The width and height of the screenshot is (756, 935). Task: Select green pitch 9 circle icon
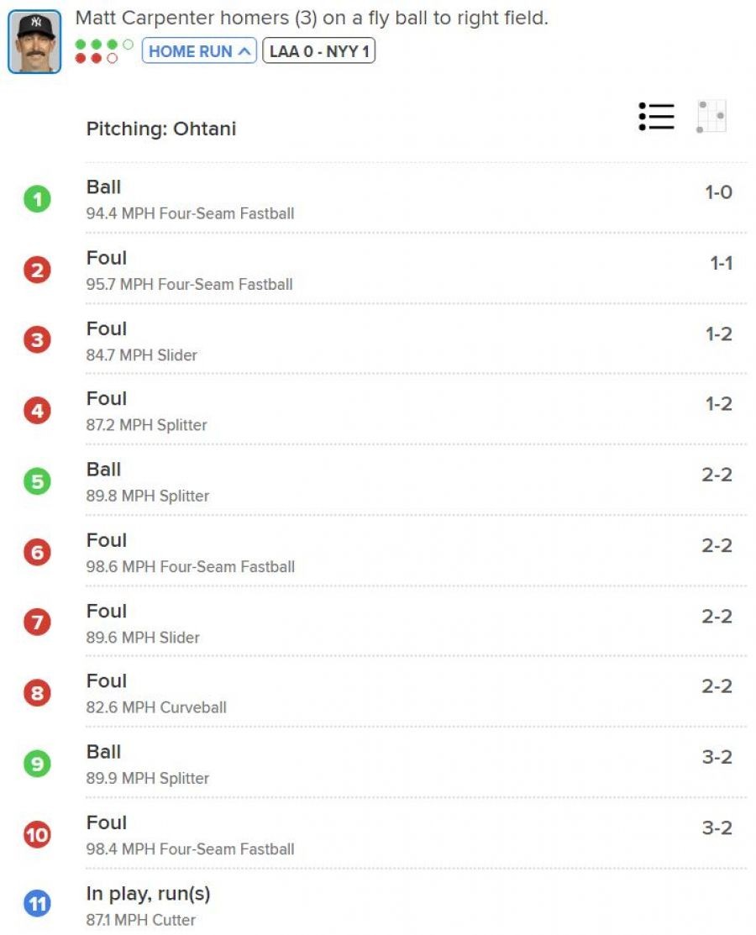pyautogui.click(x=38, y=764)
